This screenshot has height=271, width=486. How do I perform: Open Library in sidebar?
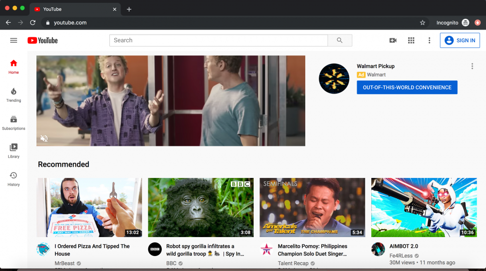point(14,151)
